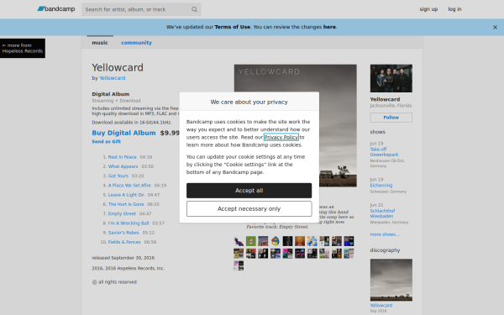This screenshot has width=504, height=315.
Task: Click the last supporter avatar in first row
Action: [x=349, y=241]
